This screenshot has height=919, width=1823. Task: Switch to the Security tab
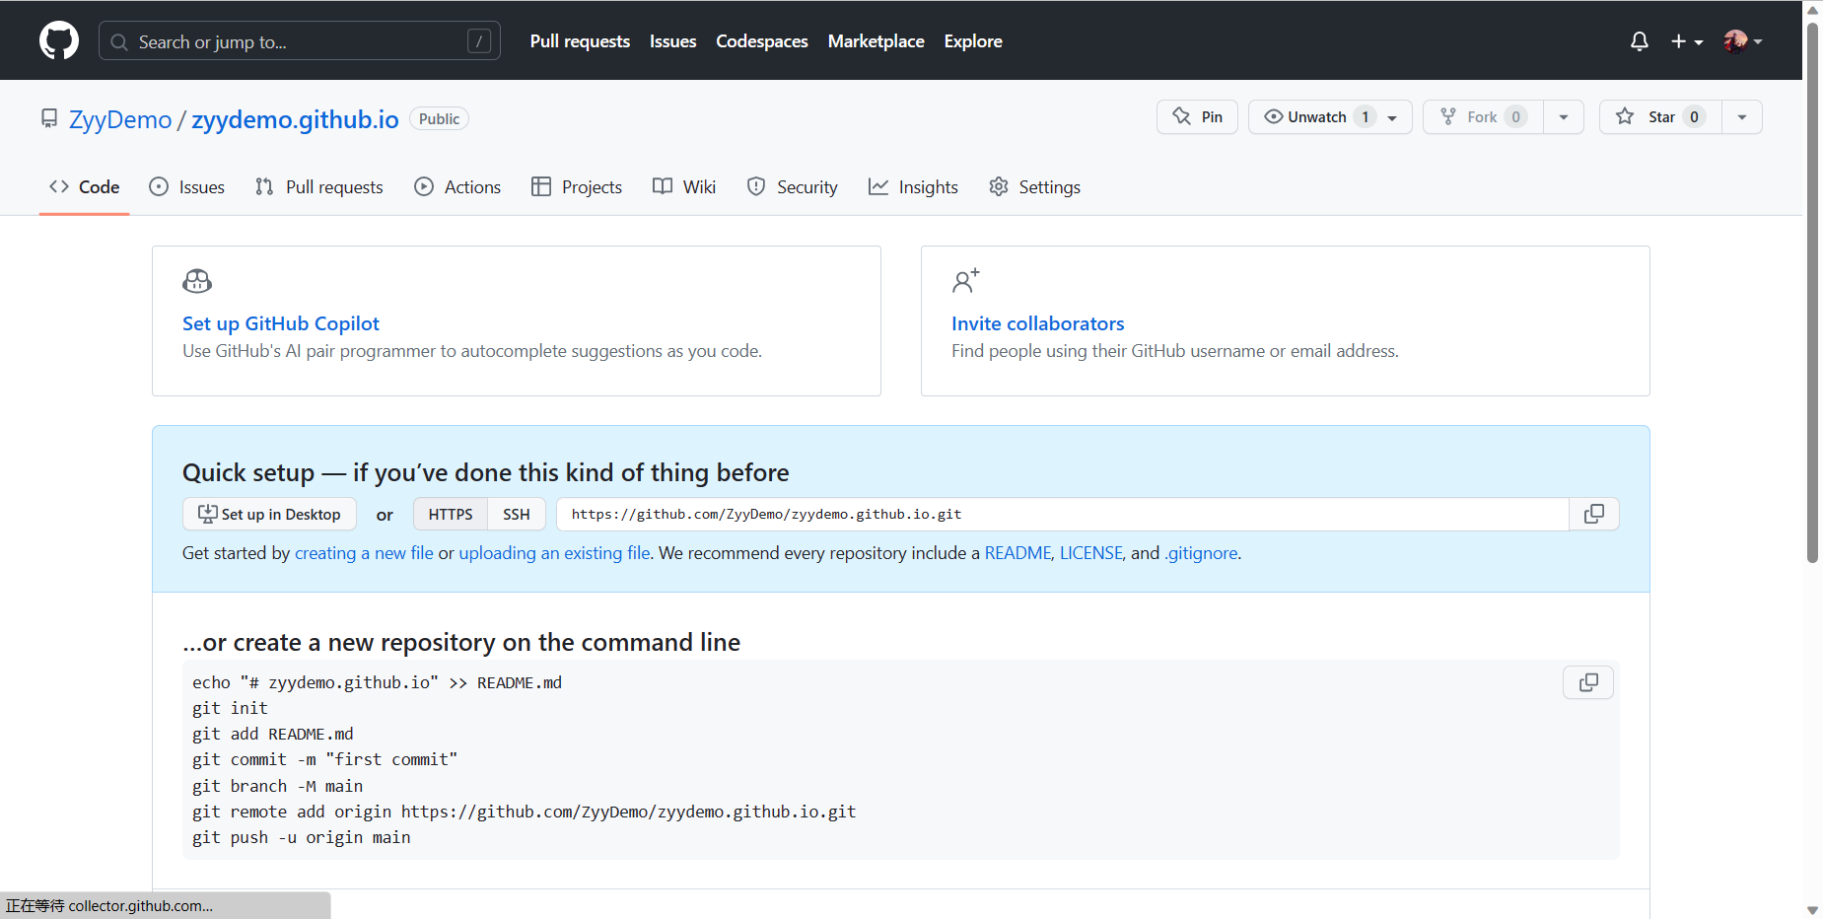793,187
